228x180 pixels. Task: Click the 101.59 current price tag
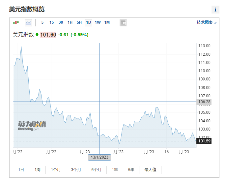204,141
